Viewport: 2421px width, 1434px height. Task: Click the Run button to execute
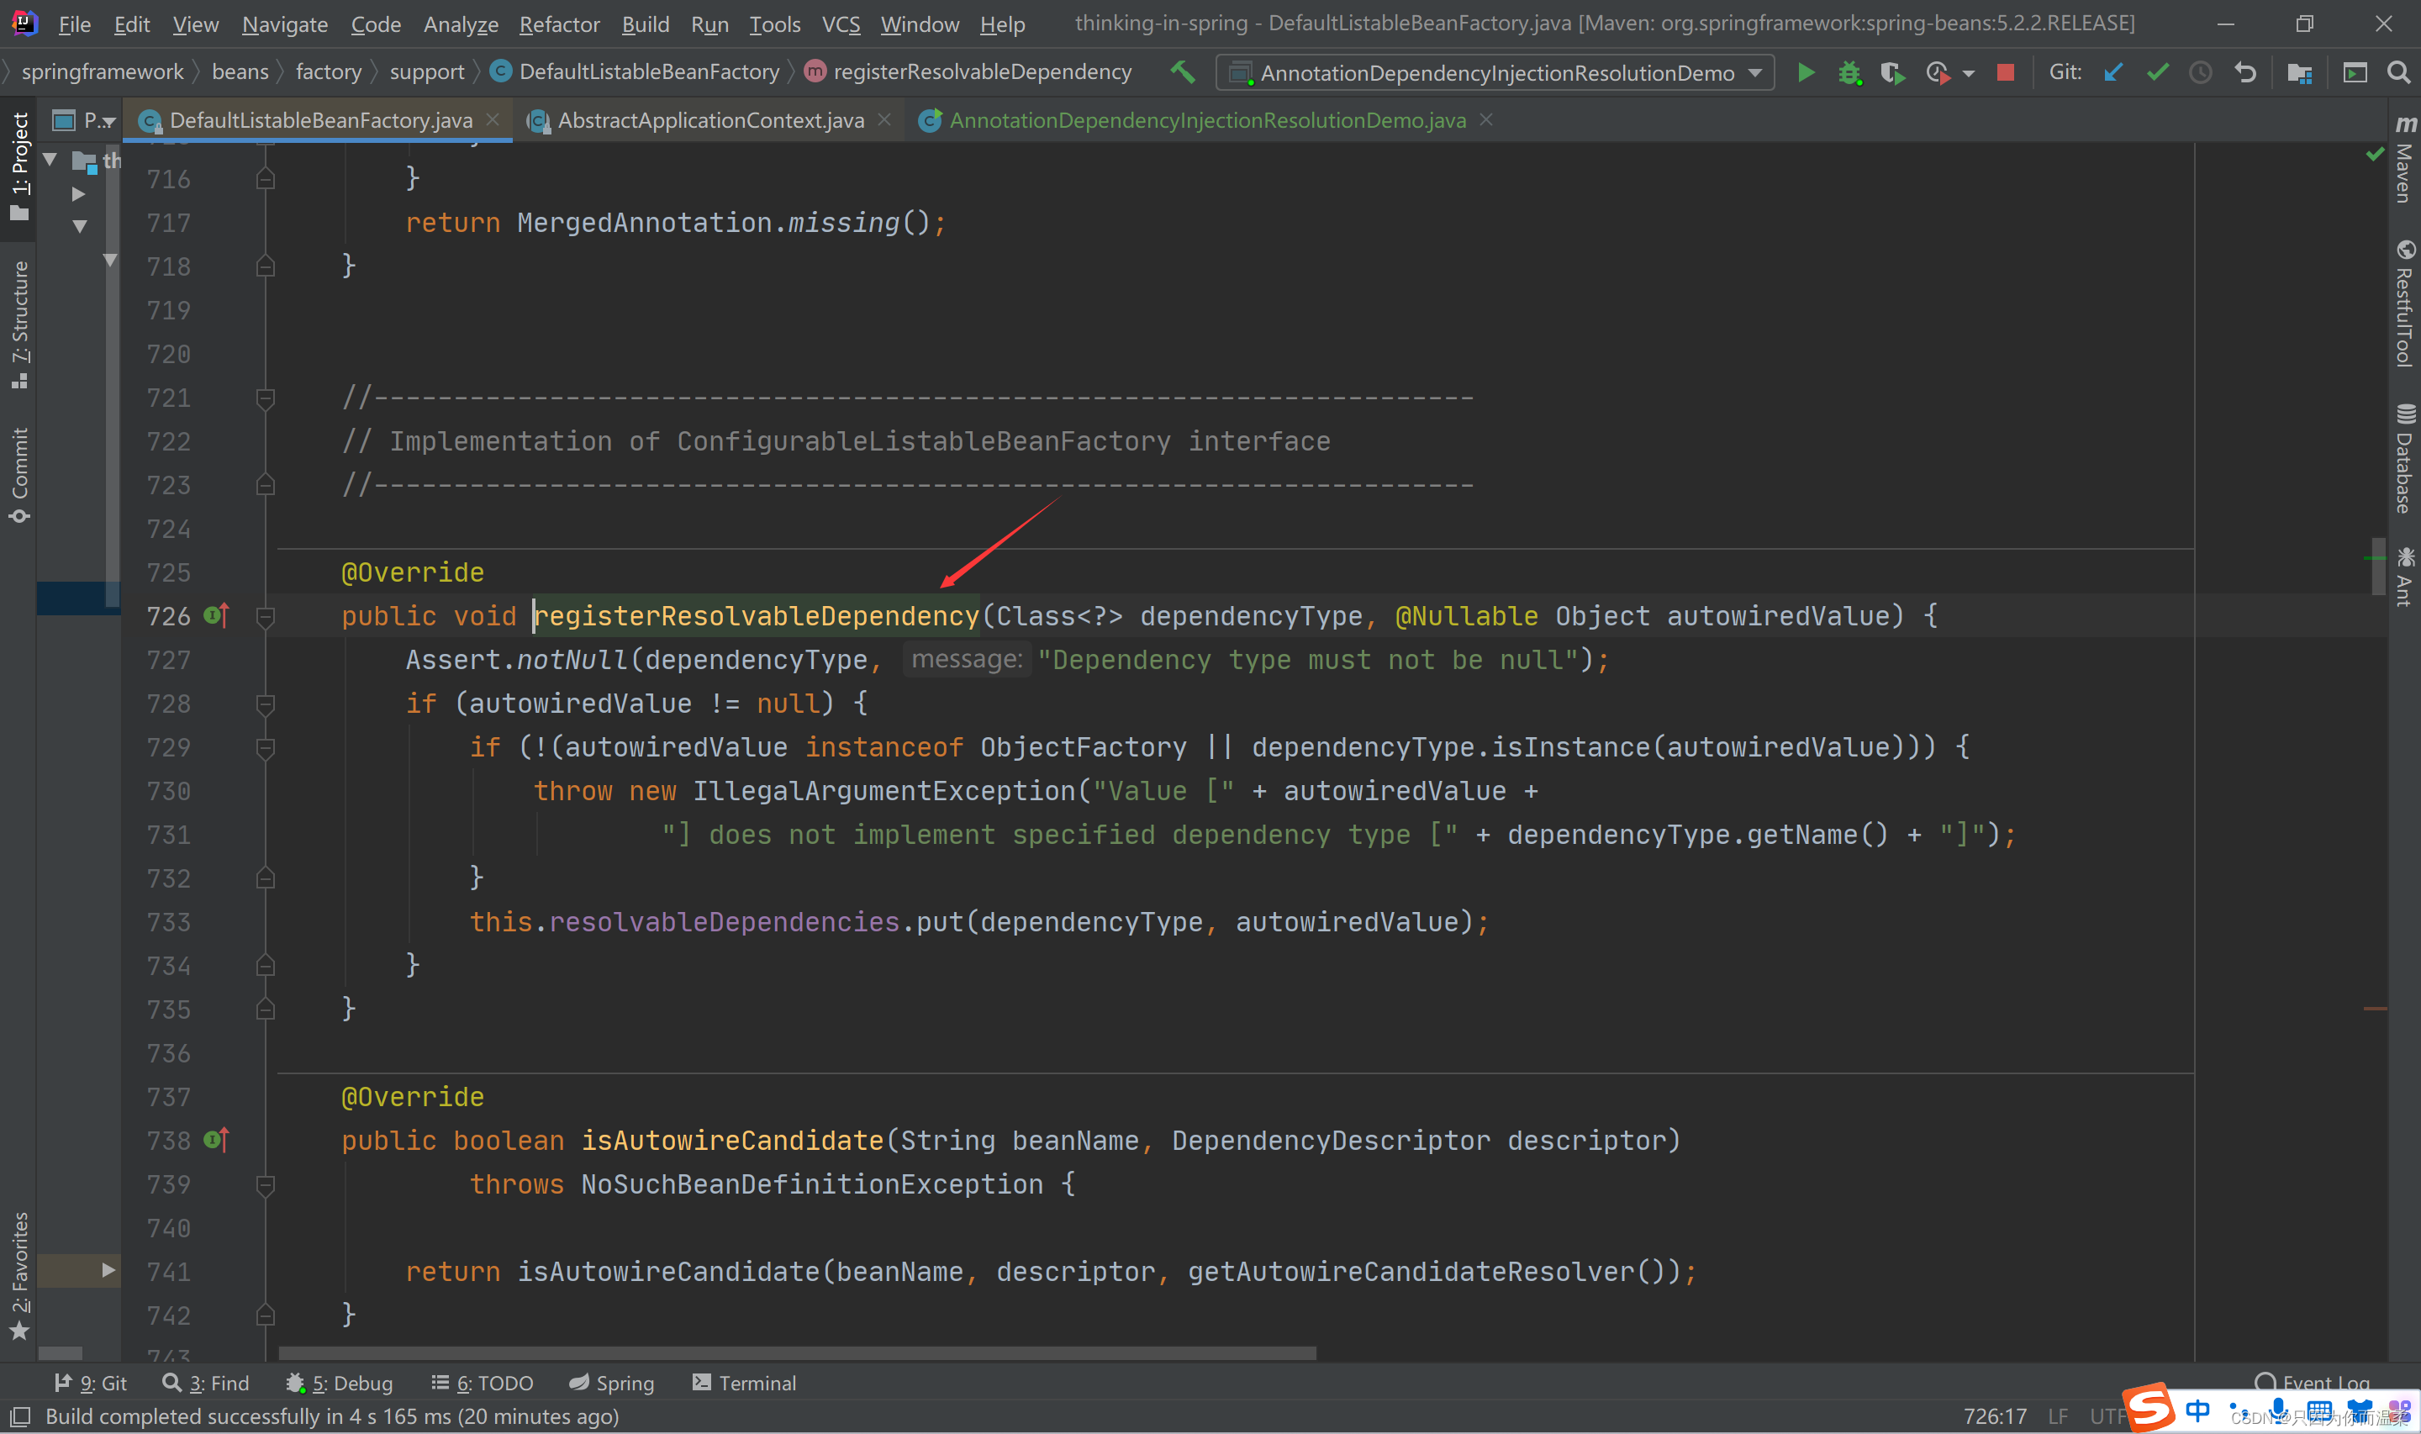pyautogui.click(x=1805, y=71)
